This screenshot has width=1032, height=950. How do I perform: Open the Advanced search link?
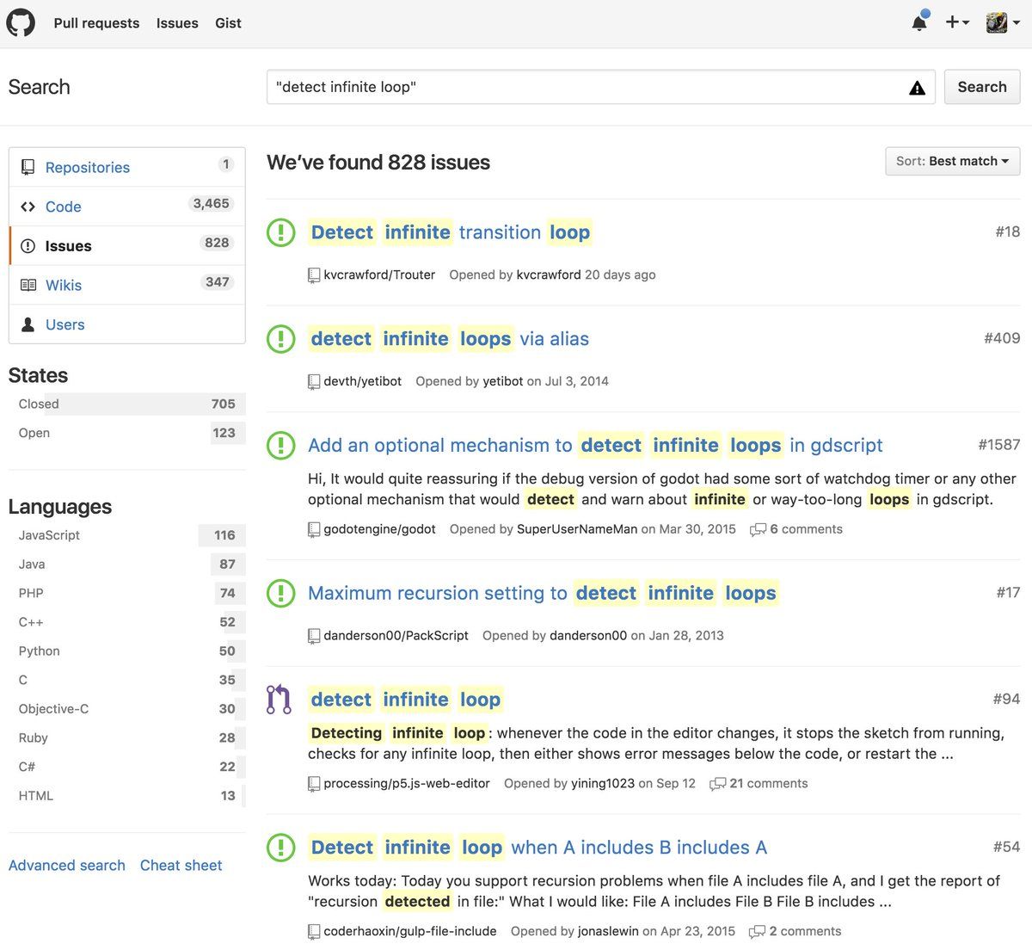[x=67, y=866]
